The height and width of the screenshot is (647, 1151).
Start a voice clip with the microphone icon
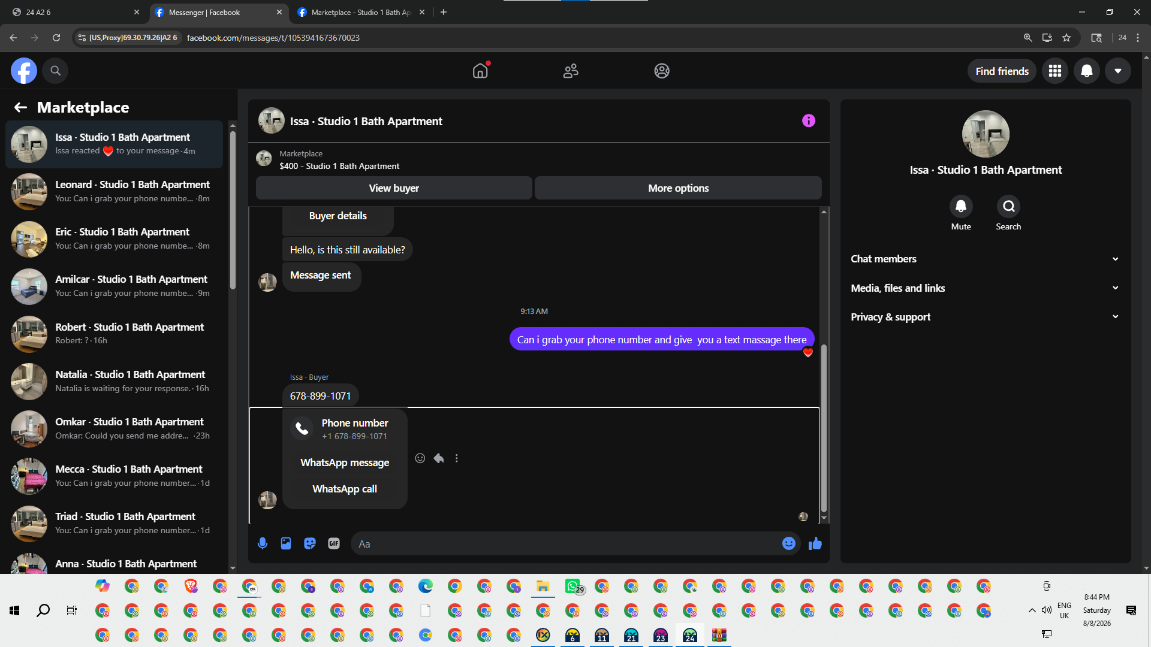263,543
